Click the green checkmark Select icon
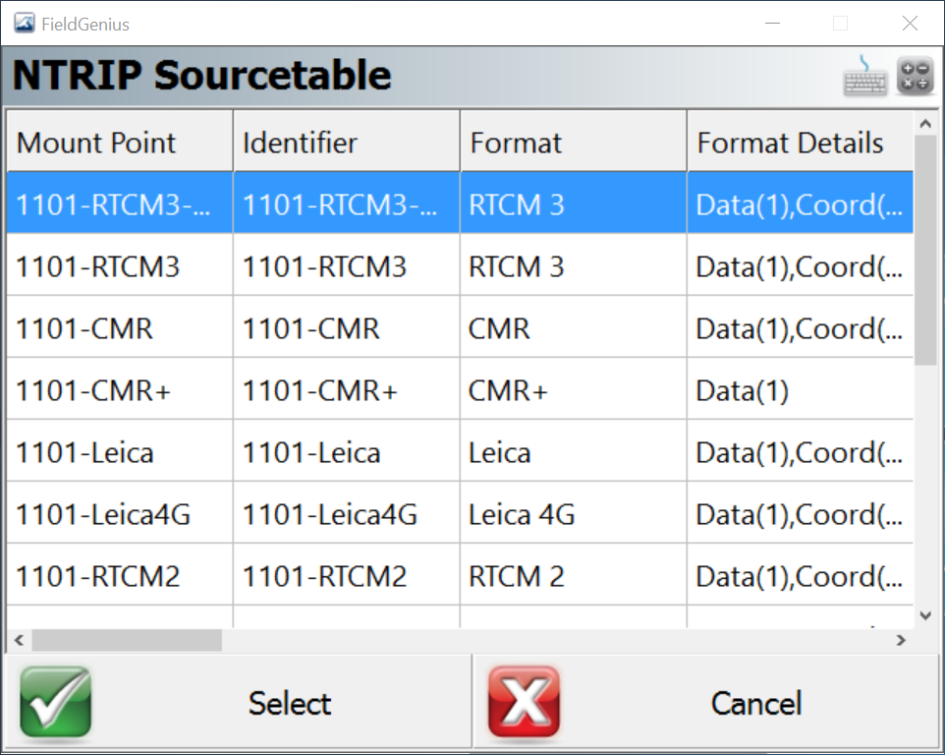 55,702
